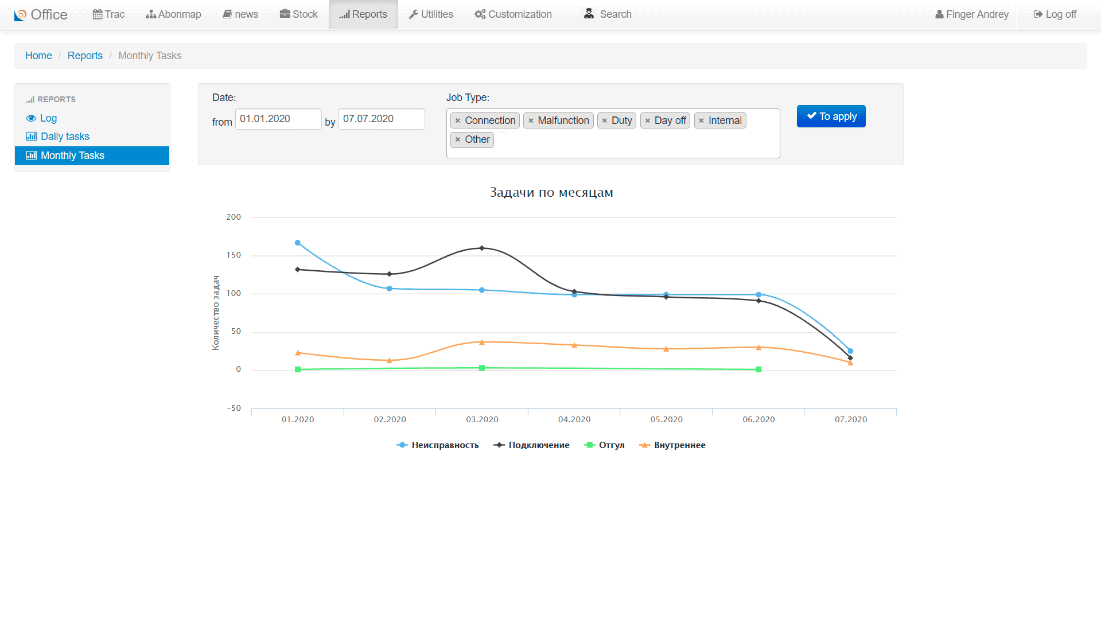Open the Finger Andrey user menu
This screenshot has height=619, width=1101.
coord(972,14)
